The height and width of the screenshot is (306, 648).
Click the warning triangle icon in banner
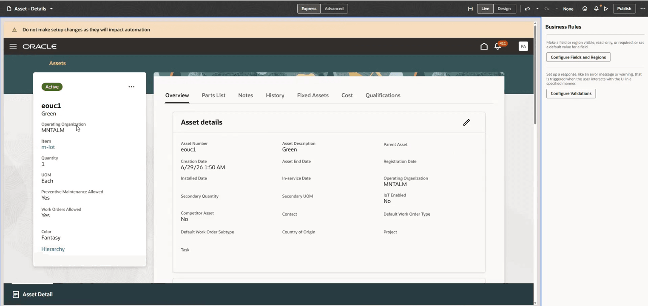14,30
